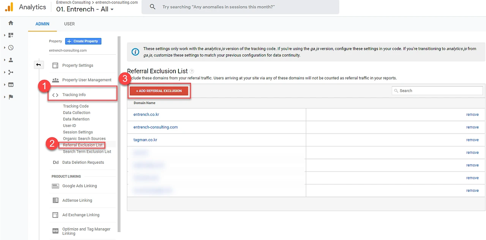The width and height of the screenshot is (486, 240).
Task: Select Referral Exclusion List submenu item
Action: [x=83, y=145]
